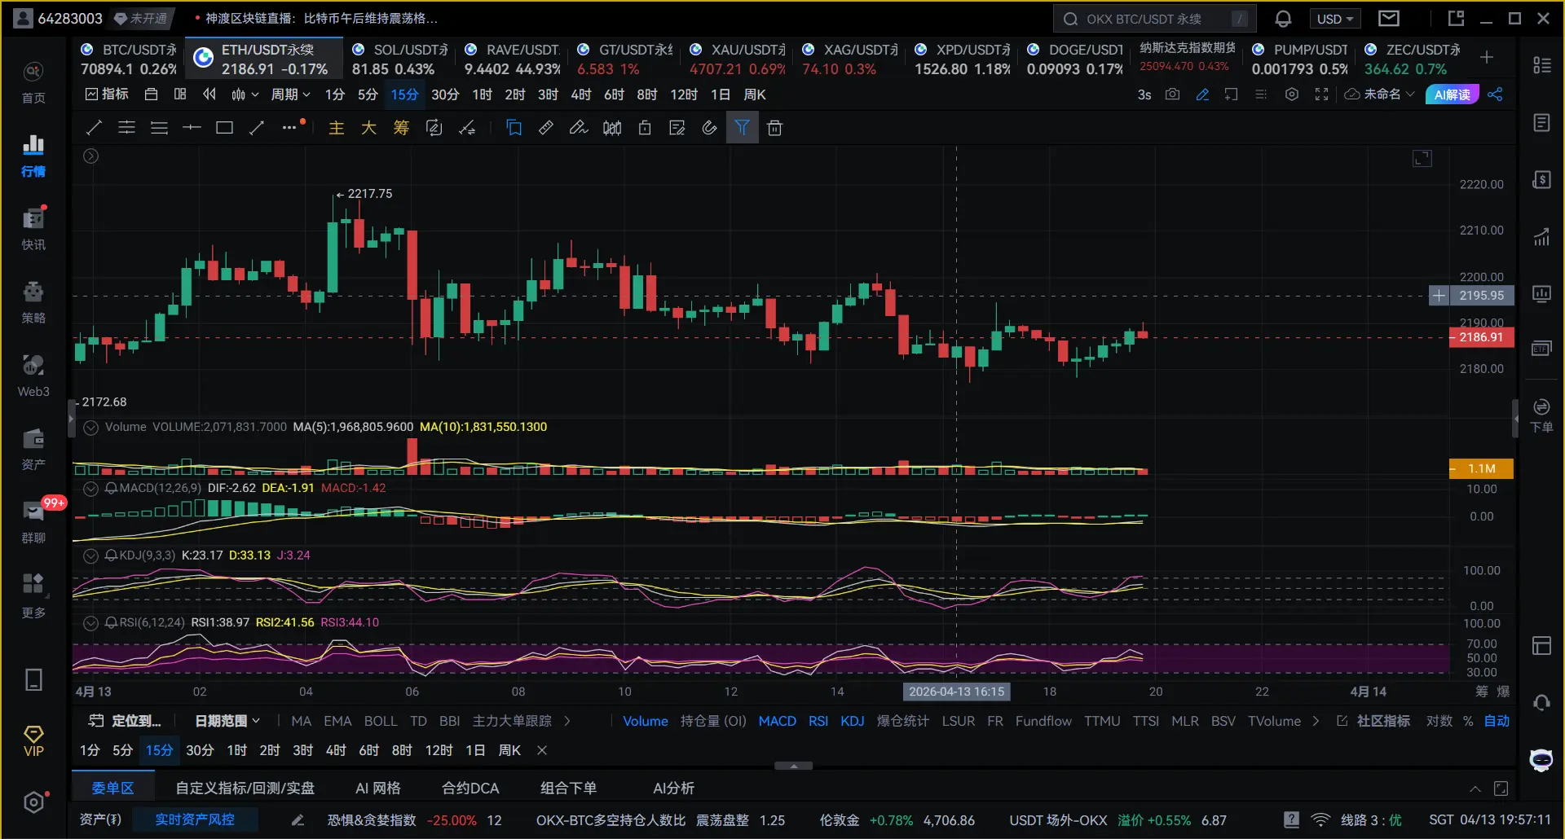
Task: Select the ruler measurement tool
Action: 546,127
